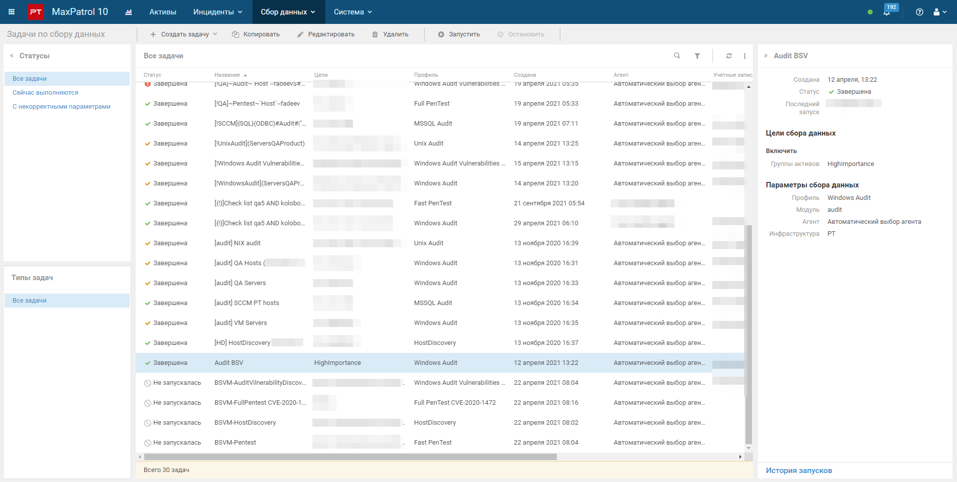Click the status checkmark of Audit BSV row

(x=148, y=363)
